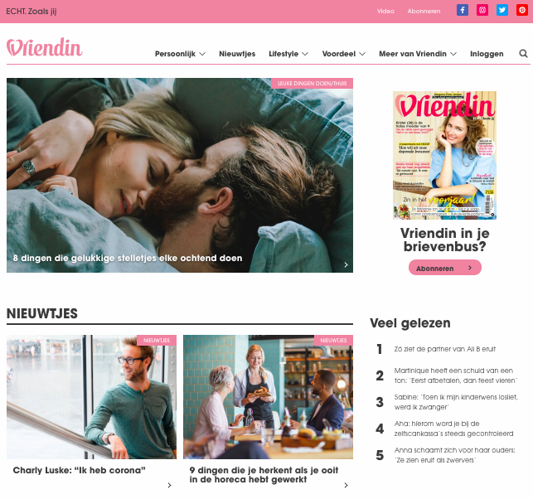Viewport: 533px width, 499px height.
Task: Click arrow icon on the horeca article
Action: tap(346, 485)
